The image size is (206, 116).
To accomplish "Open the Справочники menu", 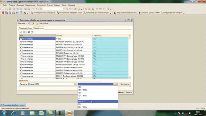I will click(x=30, y=5).
